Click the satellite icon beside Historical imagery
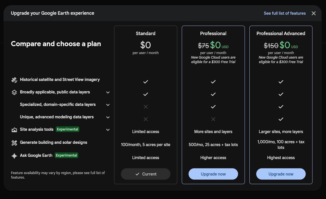Viewport: 326px width, 199px height. coord(14,80)
